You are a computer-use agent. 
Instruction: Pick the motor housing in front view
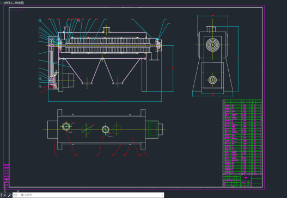[x=66, y=81]
